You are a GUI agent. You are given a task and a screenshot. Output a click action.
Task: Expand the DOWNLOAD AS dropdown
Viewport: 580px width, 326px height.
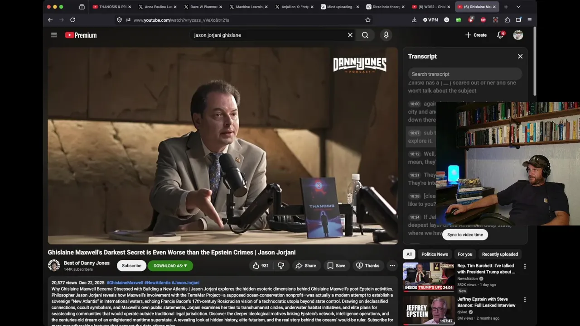pyautogui.click(x=170, y=266)
